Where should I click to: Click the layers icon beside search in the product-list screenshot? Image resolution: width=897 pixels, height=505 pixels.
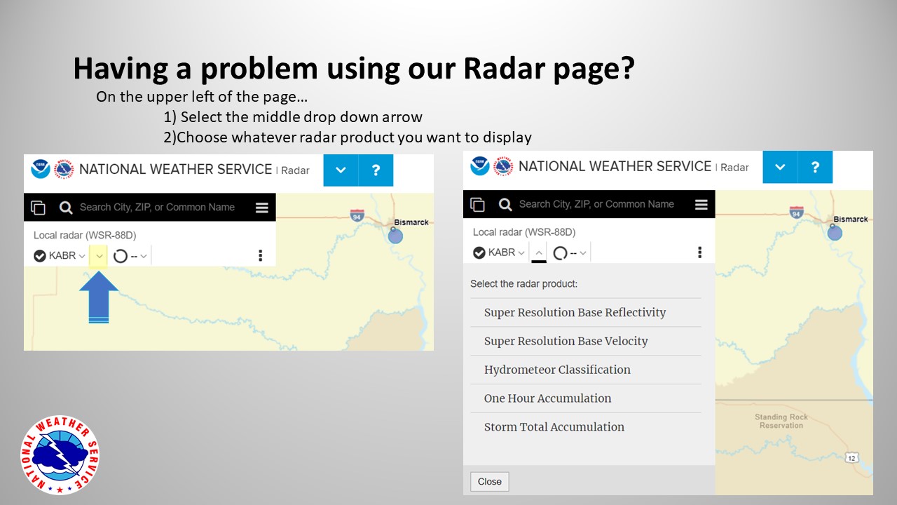pos(478,205)
